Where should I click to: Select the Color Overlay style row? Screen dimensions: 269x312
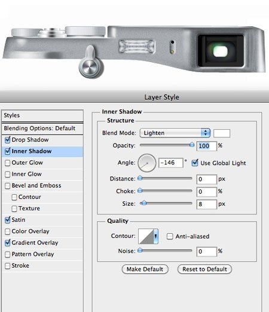point(42,231)
